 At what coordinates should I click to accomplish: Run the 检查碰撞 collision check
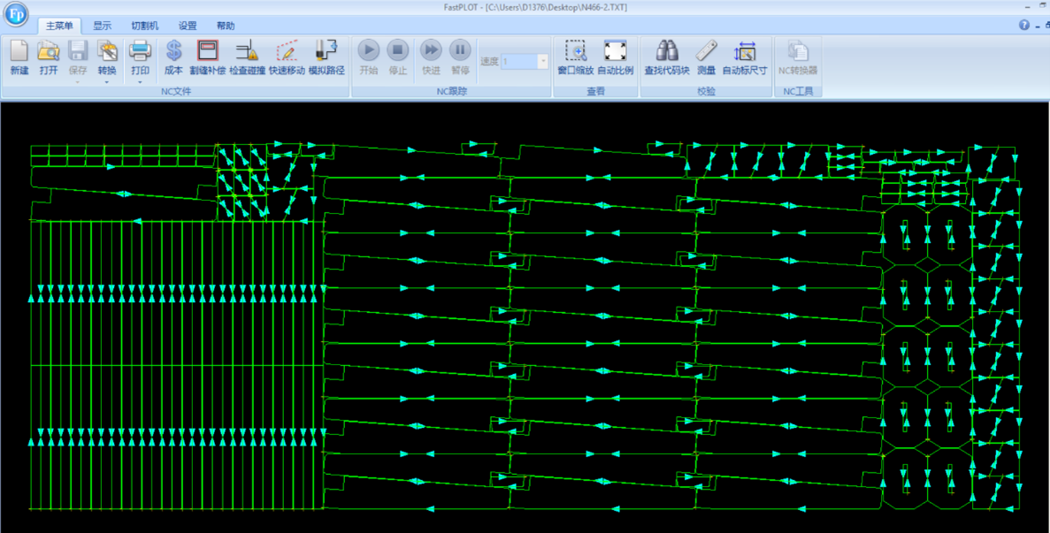(x=247, y=57)
